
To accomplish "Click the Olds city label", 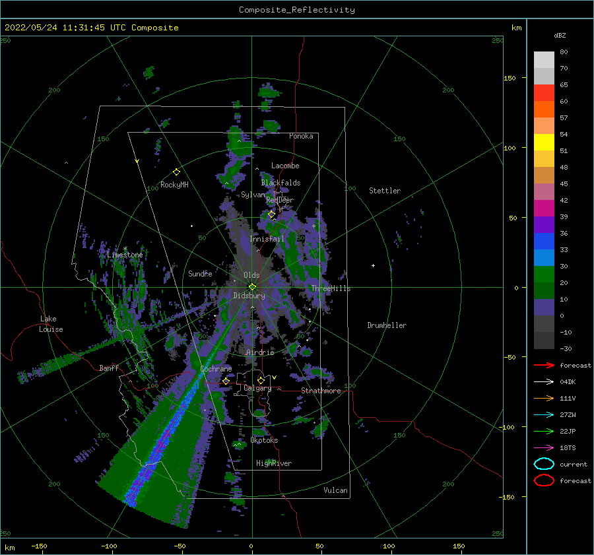I will coord(251,275).
